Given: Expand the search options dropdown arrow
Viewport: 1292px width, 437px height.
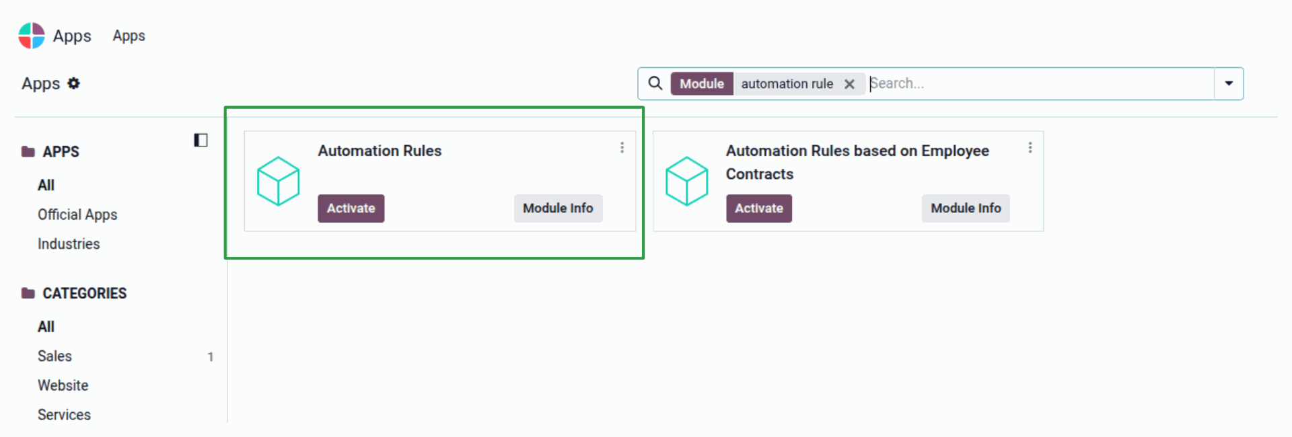Looking at the screenshot, I should (1229, 83).
